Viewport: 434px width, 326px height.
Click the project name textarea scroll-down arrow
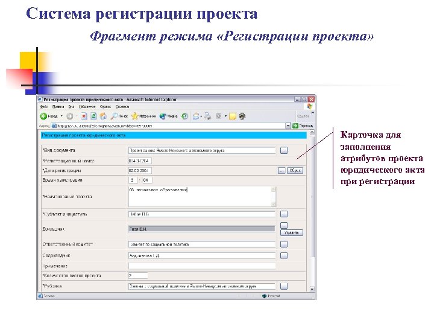(x=274, y=204)
